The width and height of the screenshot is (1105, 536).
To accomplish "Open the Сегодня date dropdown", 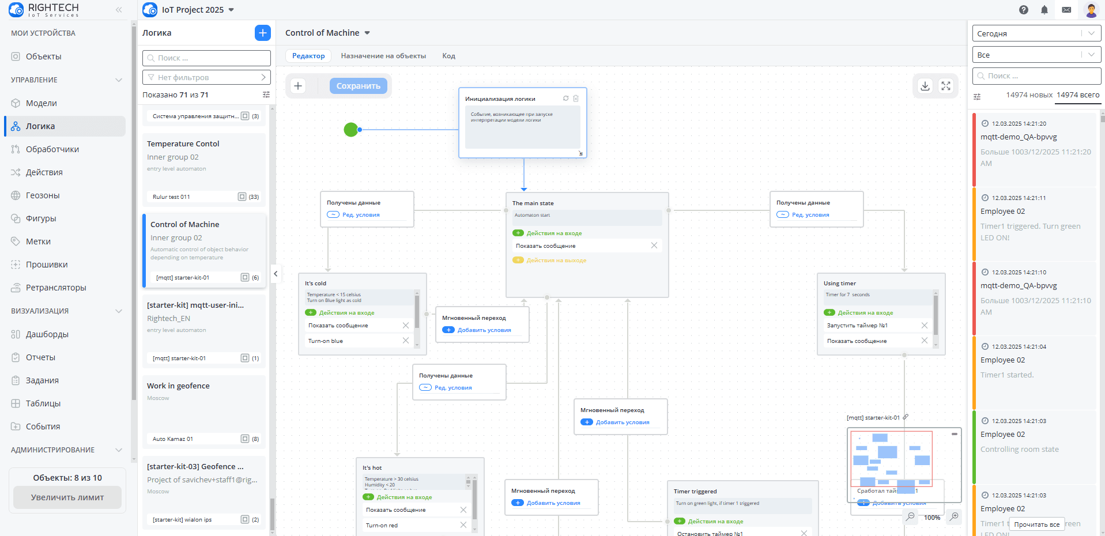I will click(x=1036, y=33).
